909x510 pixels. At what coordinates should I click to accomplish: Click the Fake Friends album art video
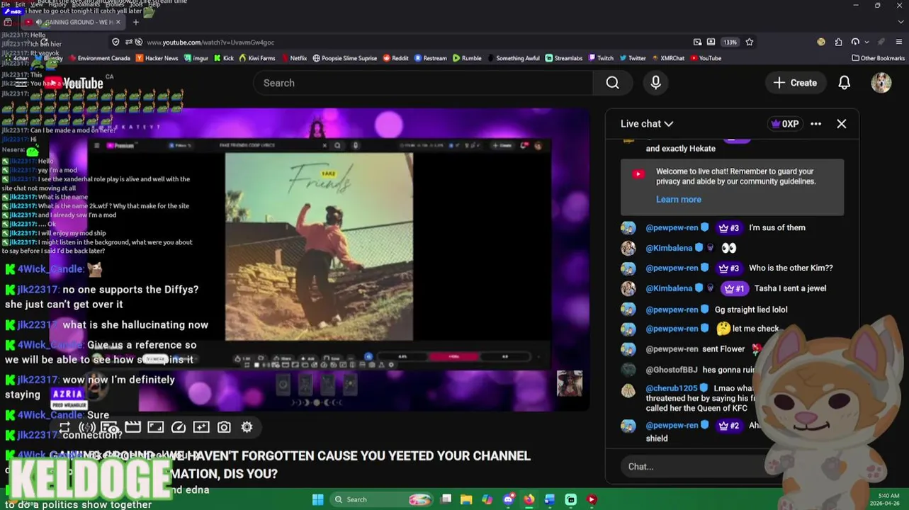(319, 246)
